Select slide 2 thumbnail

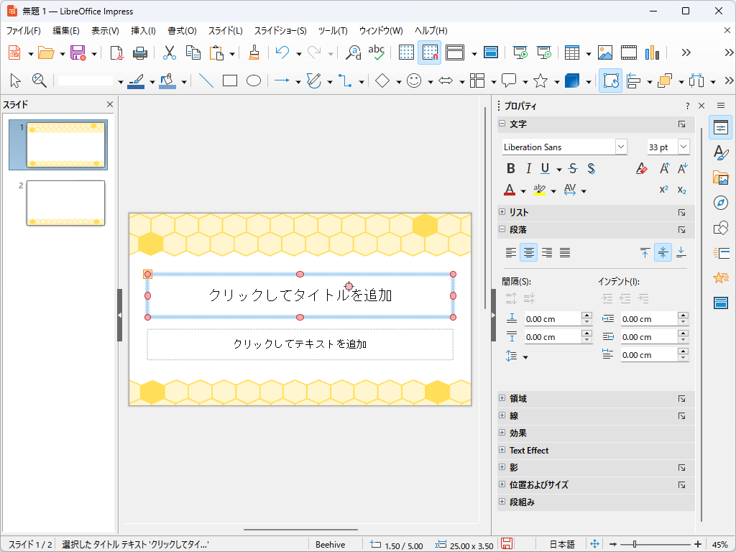(65, 203)
